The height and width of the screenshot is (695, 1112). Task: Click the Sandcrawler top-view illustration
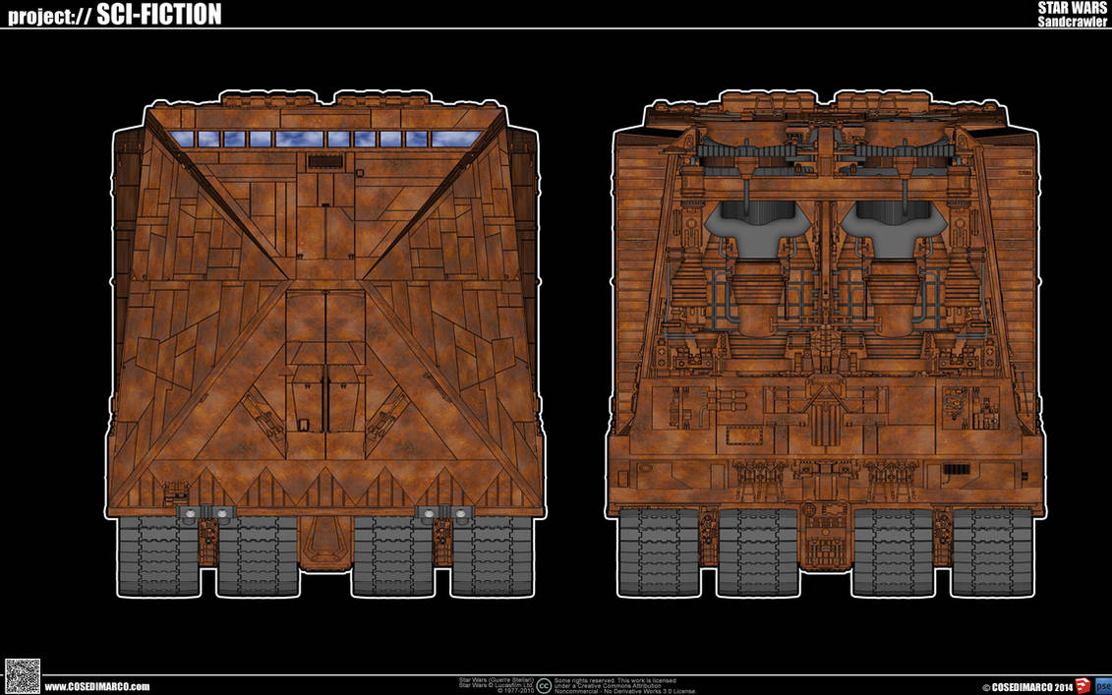click(x=326, y=343)
